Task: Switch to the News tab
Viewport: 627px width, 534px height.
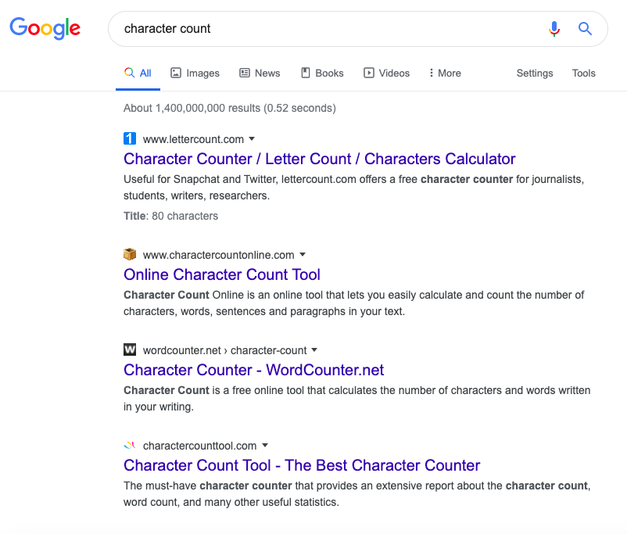Action: [260, 73]
